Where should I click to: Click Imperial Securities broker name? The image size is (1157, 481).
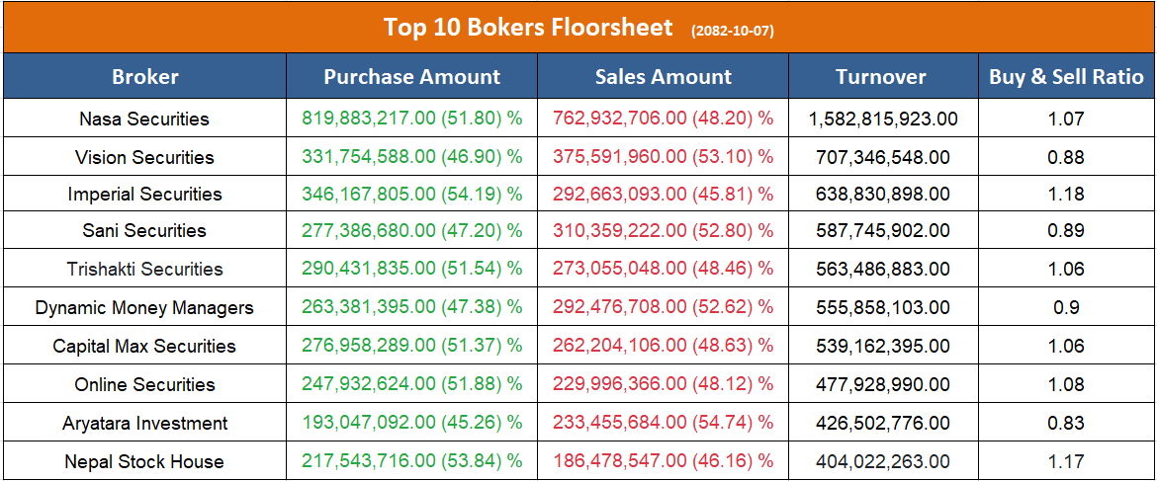(144, 195)
